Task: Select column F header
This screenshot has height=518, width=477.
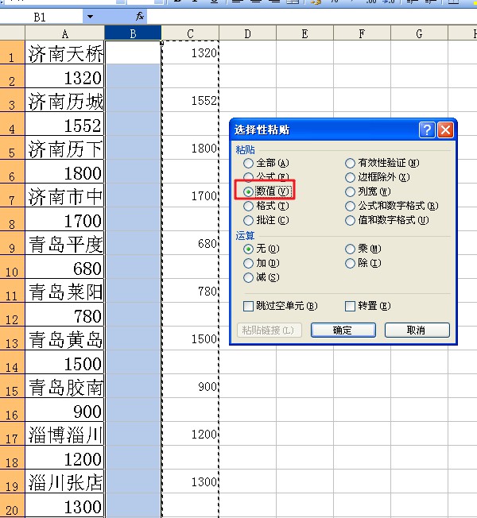Action: 362,33
